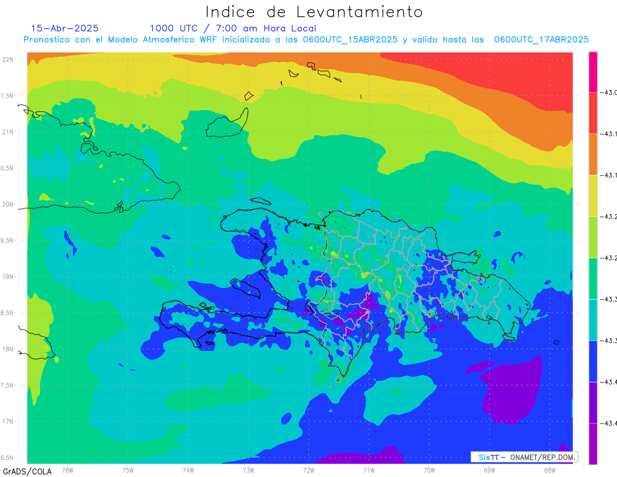Click the '21N' latitude axis label
The height and width of the screenshot is (477, 617).
tap(9, 132)
